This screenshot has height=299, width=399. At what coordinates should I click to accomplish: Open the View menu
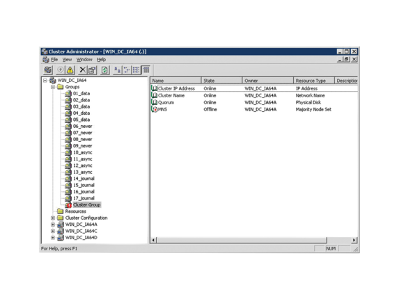click(67, 59)
